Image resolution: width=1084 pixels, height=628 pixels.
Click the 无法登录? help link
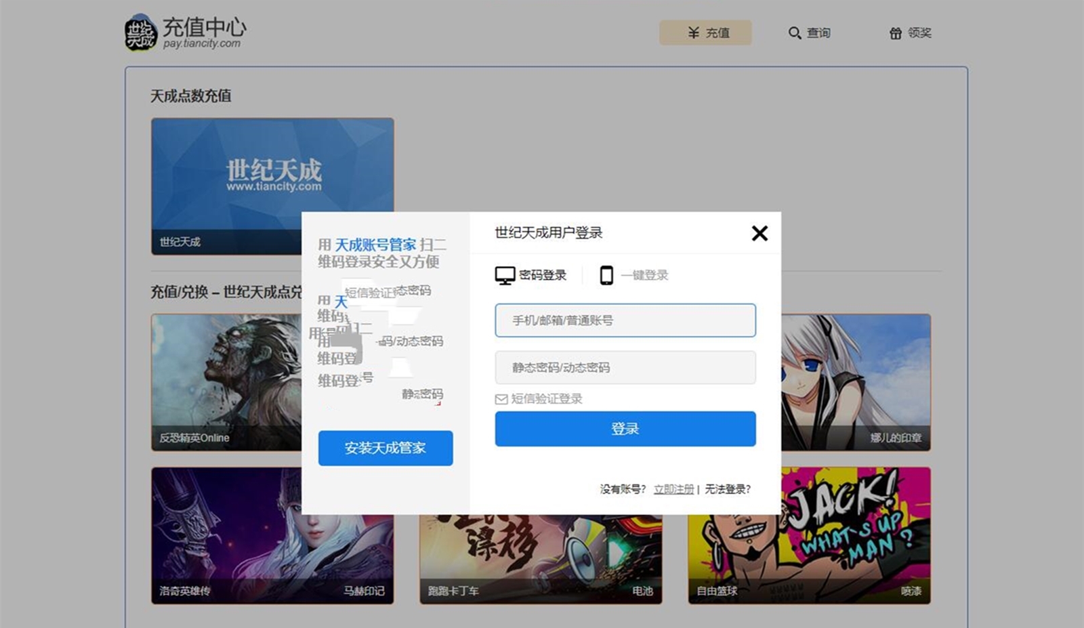tap(726, 488)
